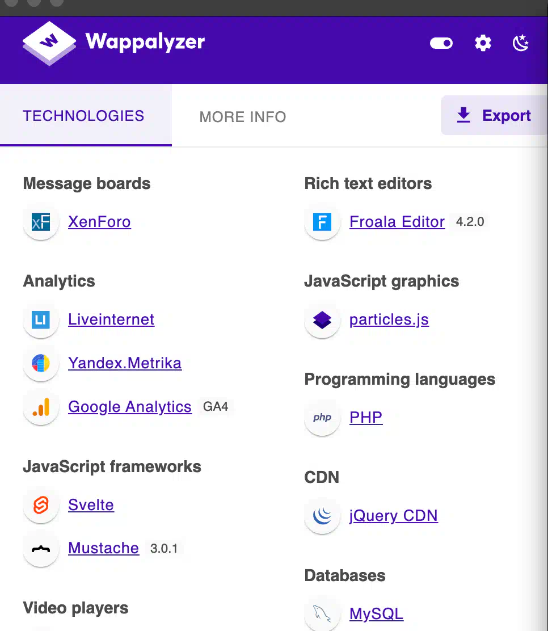Viewport: 548px width, 631px height.
Task: Click the Mustache icon
Action: click(x=41, y=549)
